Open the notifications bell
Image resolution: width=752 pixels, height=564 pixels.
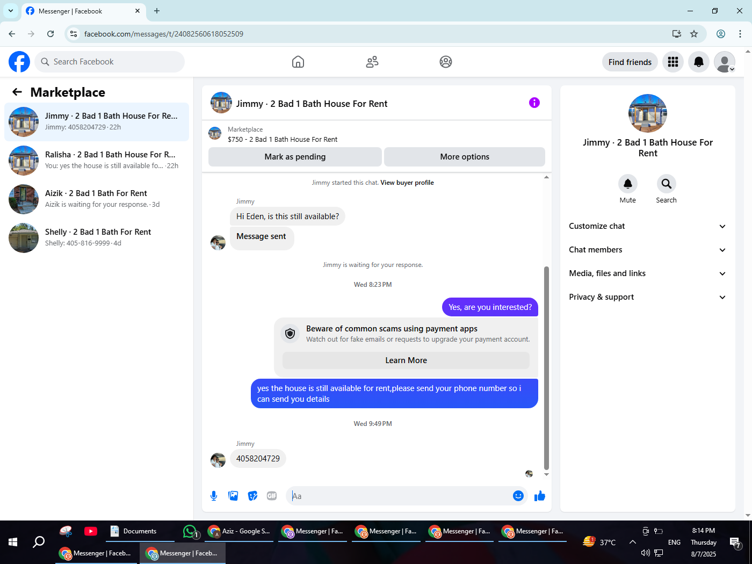coord(699,62)
